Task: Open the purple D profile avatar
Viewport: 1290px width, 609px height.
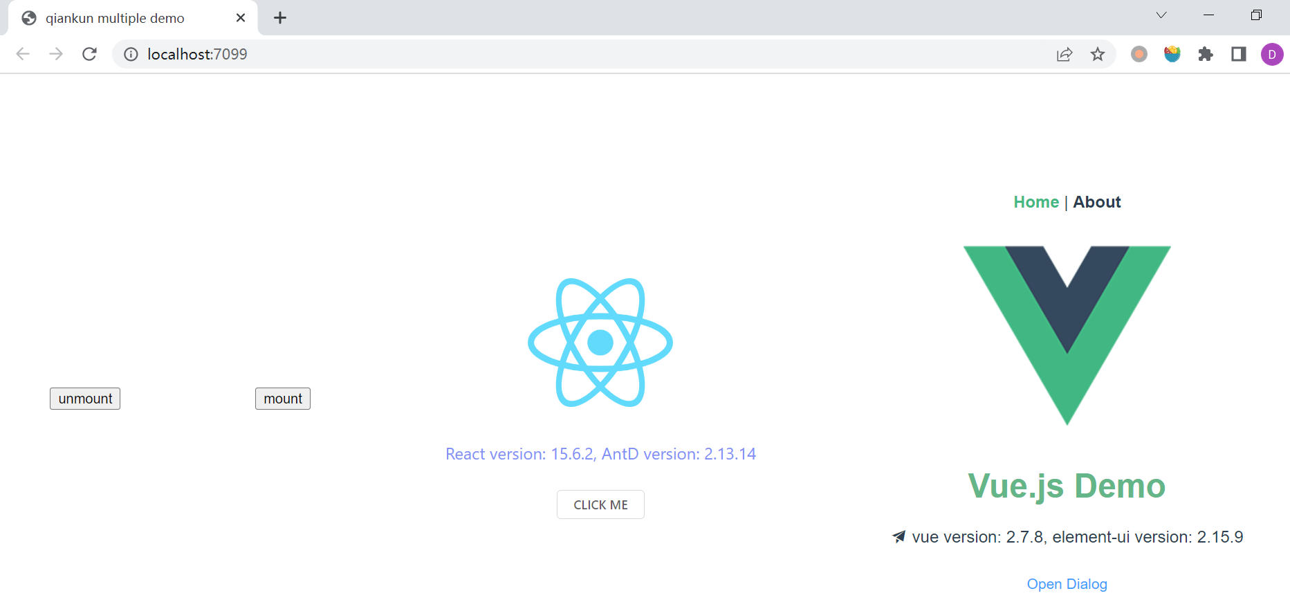Action: [x=1272, y=54]
